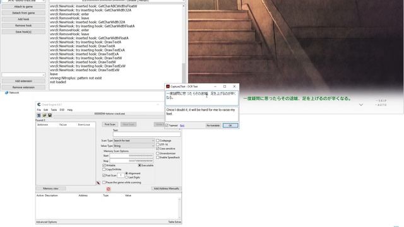Click the address list vertical scrollbar
The image size is (404, 227).
(x=179, y=209)
